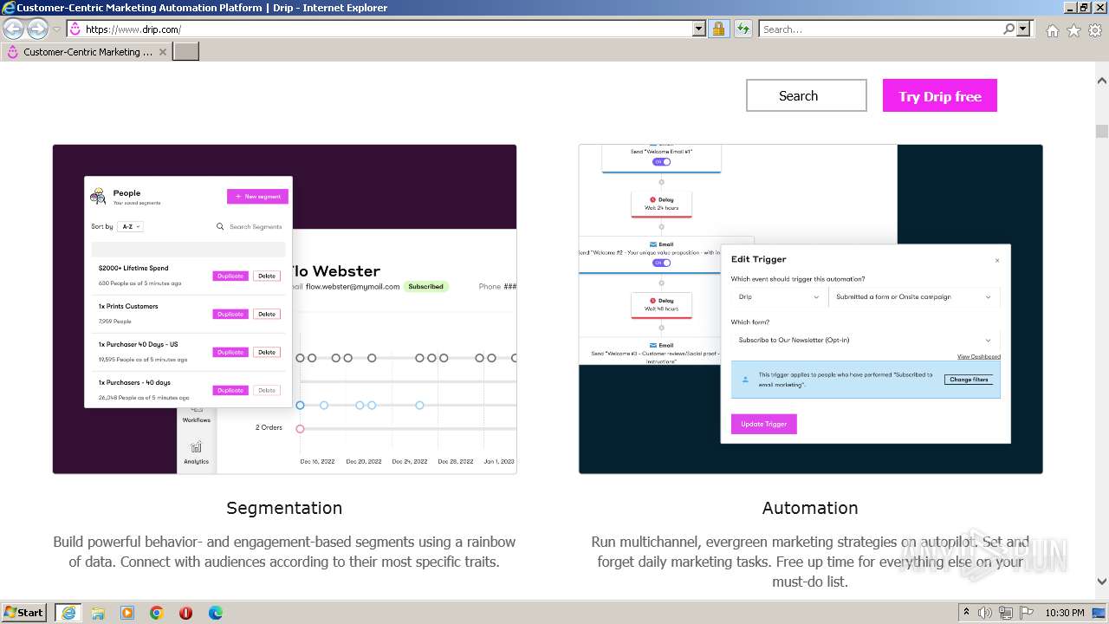This screenshot has width=1109, height=624.
Task: Select the Customer-Centric Marketing tab
Action: [x=87, y=52]
